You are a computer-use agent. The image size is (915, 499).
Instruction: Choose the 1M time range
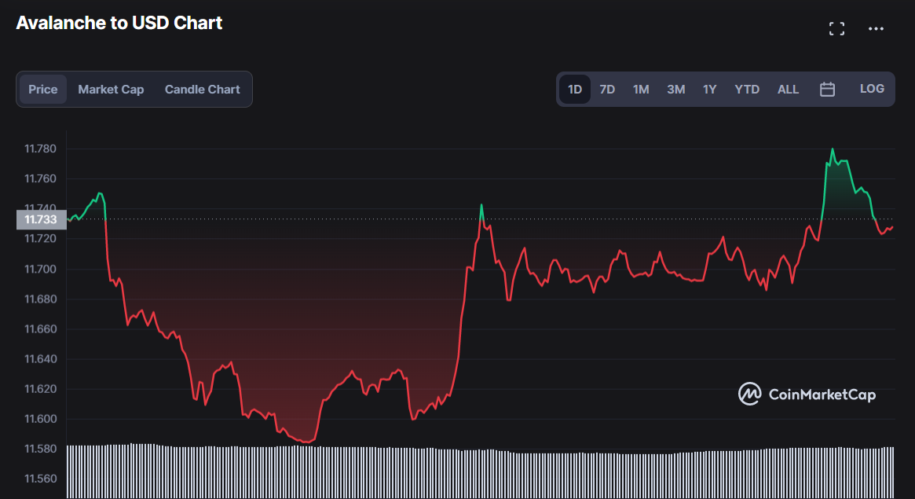click(641, 90)
